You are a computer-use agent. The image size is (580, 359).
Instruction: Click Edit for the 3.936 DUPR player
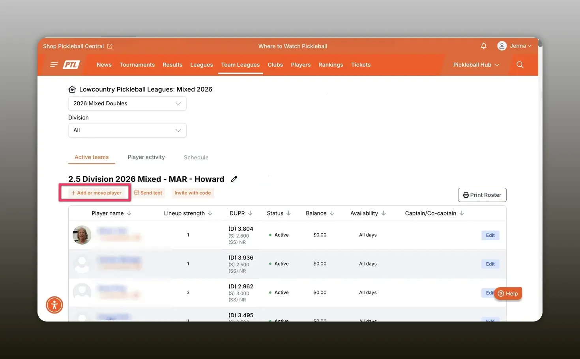[490, 264]
